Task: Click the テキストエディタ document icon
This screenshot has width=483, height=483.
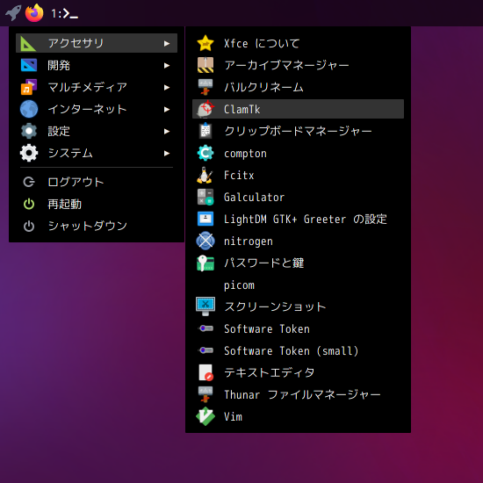Action: (205, 372)
